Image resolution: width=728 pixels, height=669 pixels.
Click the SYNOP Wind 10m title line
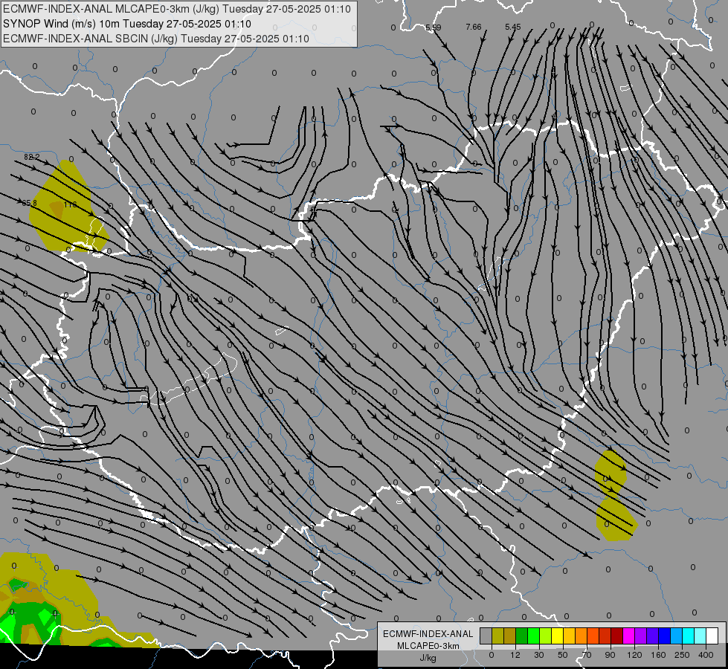point(126,24)
